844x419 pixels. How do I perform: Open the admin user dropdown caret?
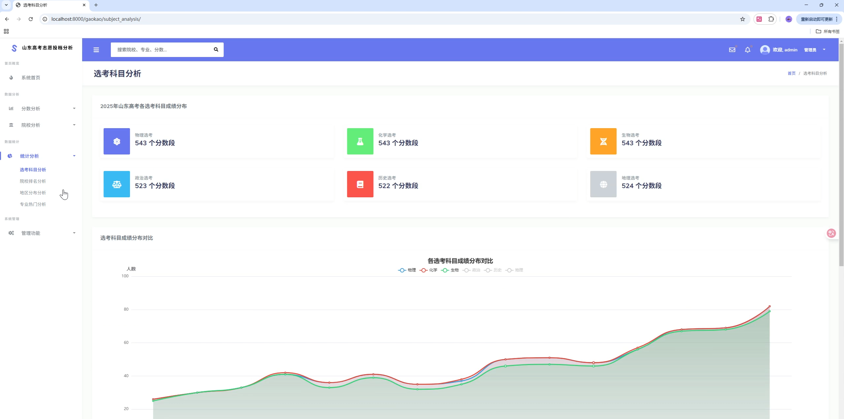click(824, 49)
